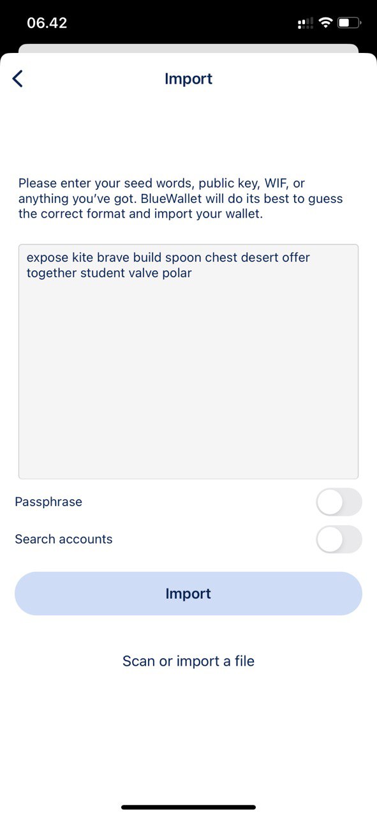This screenshot has width=377, height=817.
Task: Tap the Passphrase label text
Action: pos(48,502)
